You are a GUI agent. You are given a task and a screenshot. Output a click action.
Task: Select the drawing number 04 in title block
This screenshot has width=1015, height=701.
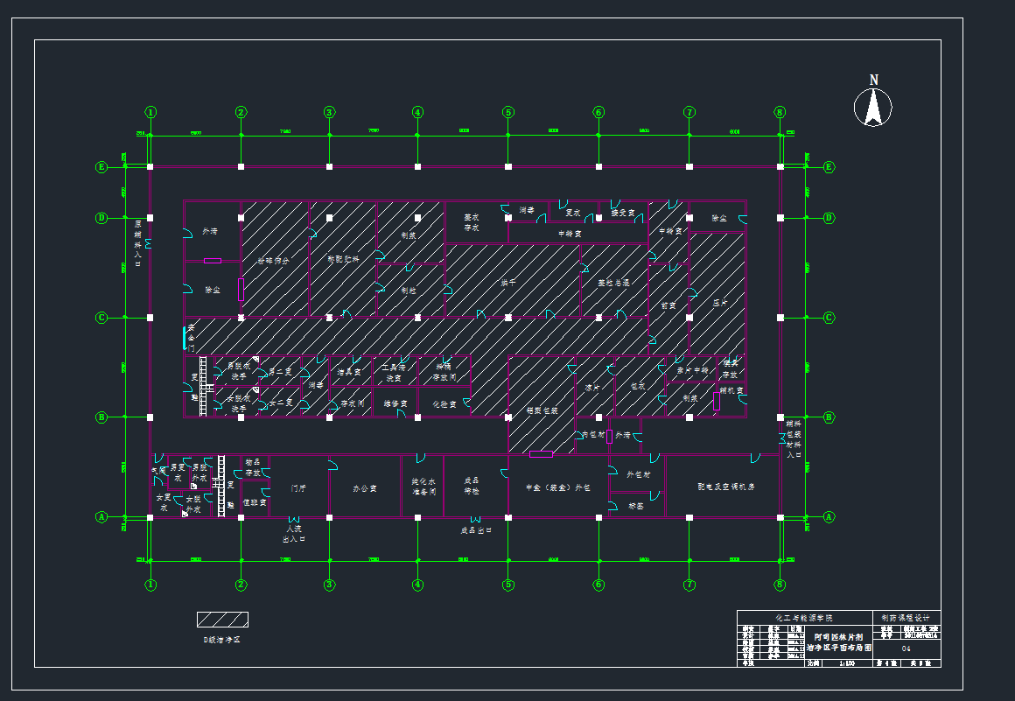click(x=906, y=648)
